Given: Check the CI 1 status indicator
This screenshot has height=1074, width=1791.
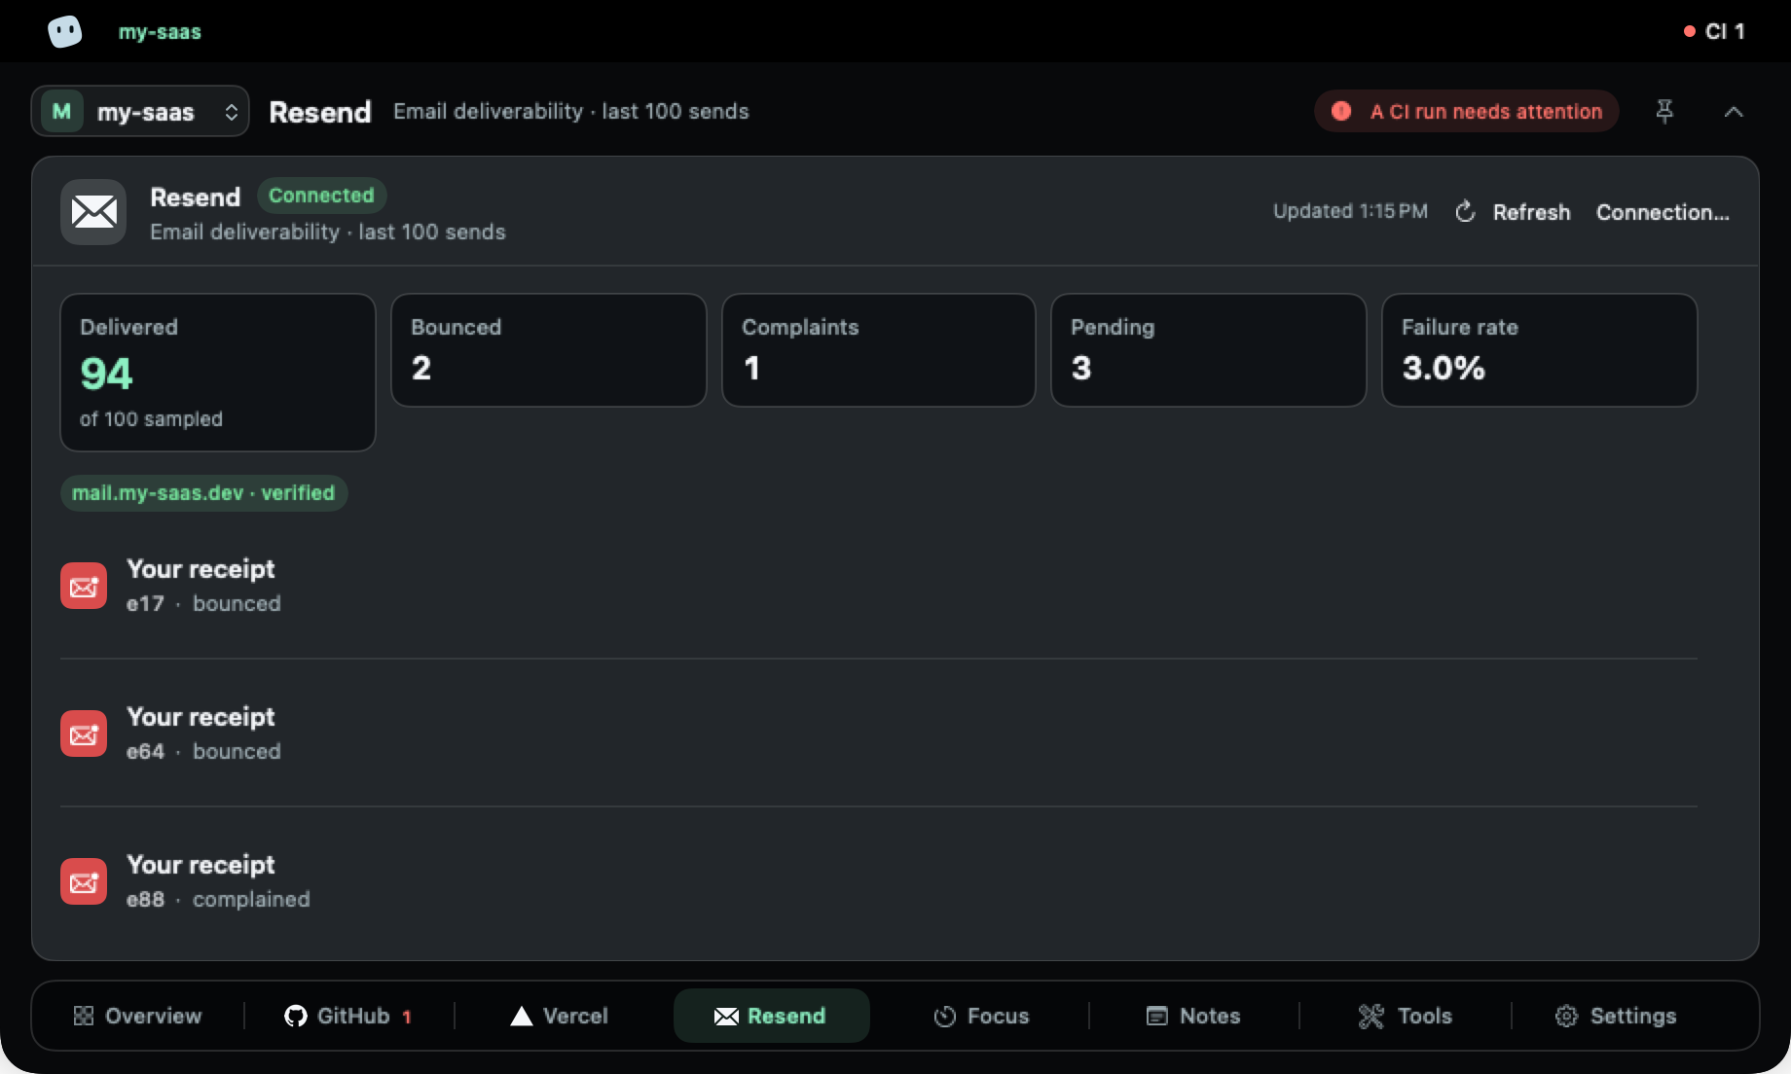Looking at the screenshot, I should 1714,31.
